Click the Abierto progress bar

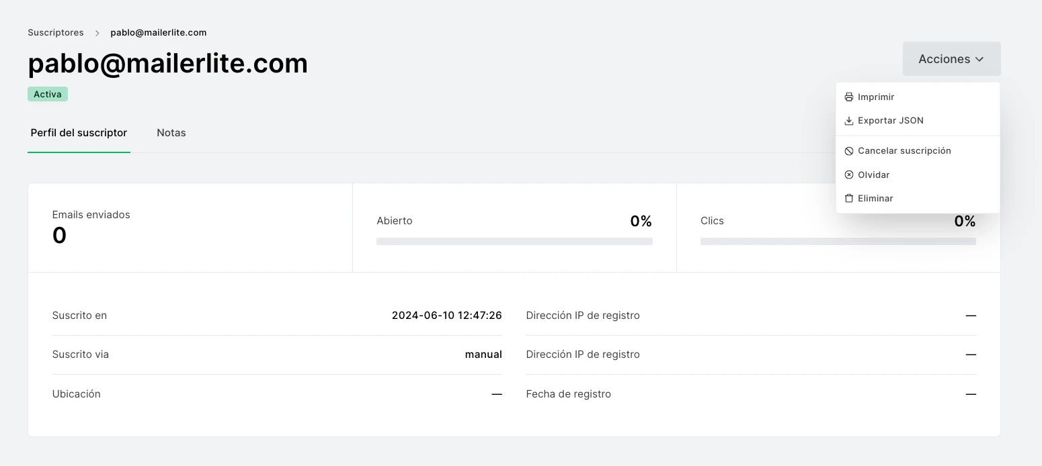[514, 241]
